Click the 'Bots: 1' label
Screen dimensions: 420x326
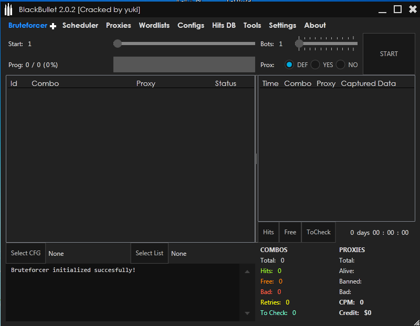(x=271, y=44)
